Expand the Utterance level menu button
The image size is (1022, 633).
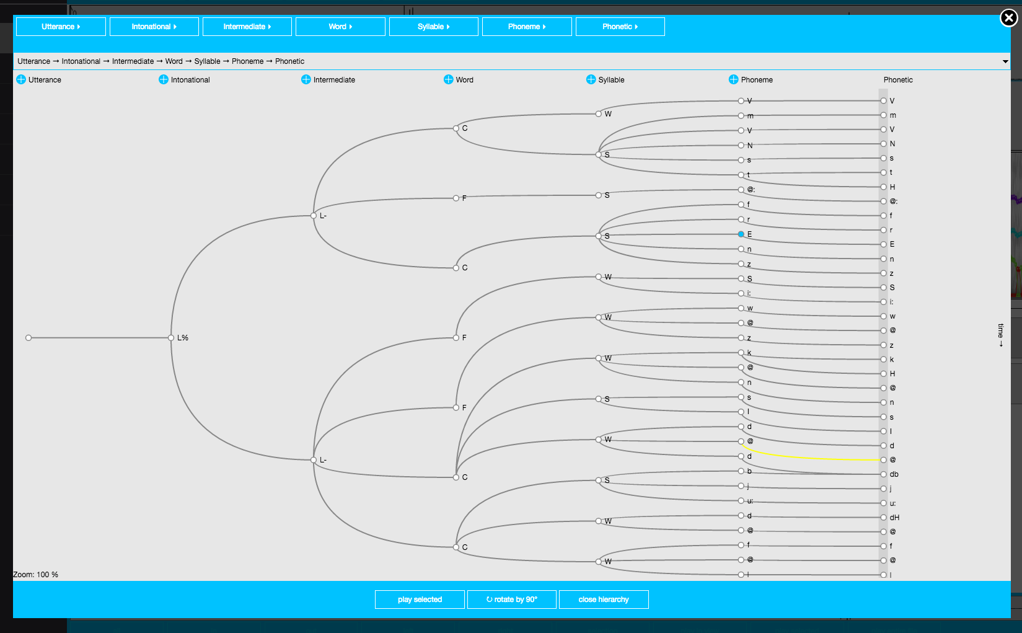[61, 27]
